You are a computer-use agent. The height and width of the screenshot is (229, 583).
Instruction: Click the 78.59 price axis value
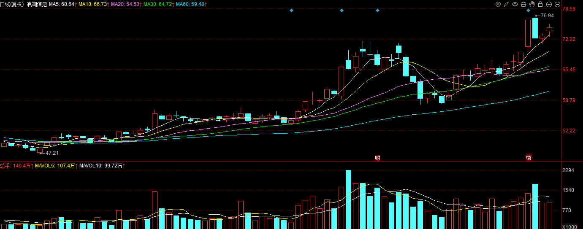tap(569, 9)
